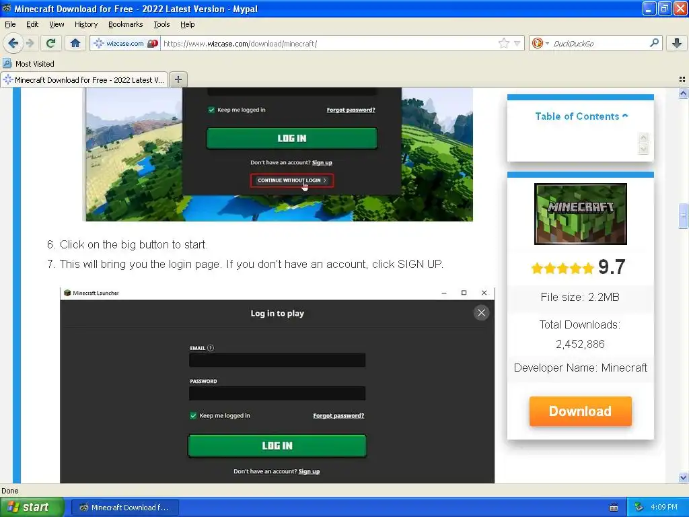Click Minecraft Launcher close X in screenshot
This screenshot has width=689, height=517.
484,293
